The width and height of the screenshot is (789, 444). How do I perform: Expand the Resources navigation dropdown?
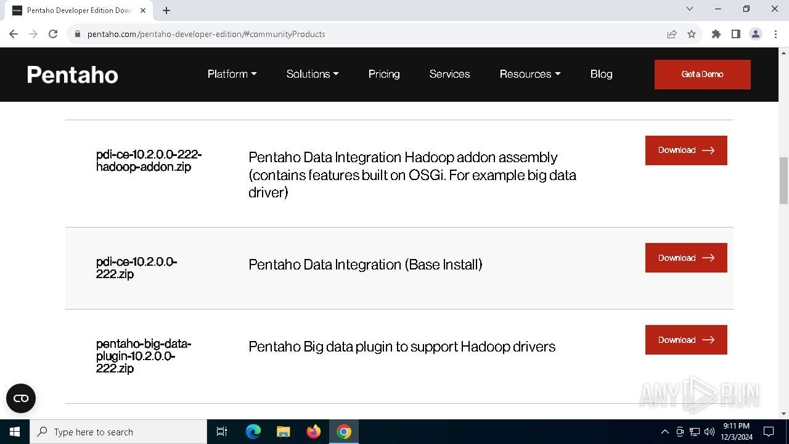tap(530, 74)
